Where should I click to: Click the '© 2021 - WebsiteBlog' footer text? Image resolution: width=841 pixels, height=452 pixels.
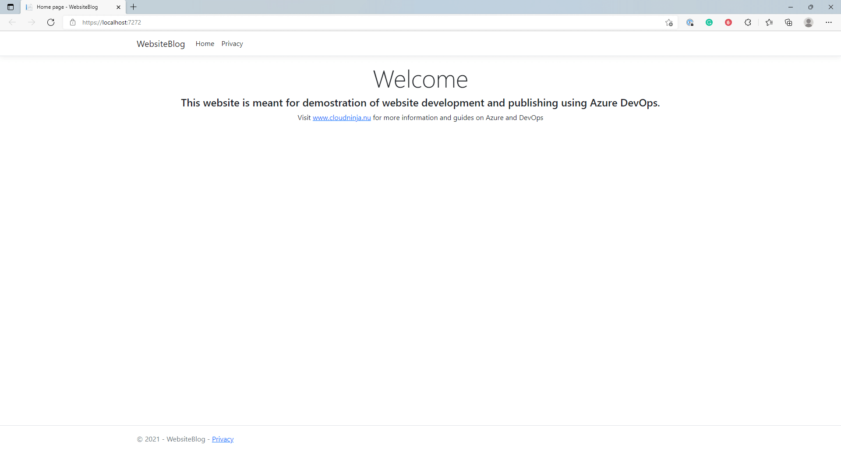click(171, 439)
